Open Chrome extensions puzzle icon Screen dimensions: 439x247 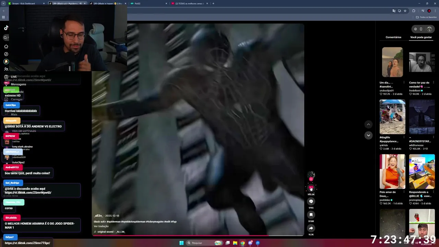click(414, 11)
